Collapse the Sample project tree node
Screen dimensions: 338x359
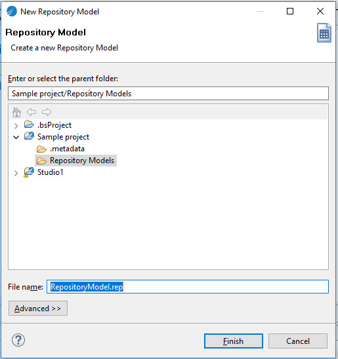pyautogui.click(x=16, y=138)
